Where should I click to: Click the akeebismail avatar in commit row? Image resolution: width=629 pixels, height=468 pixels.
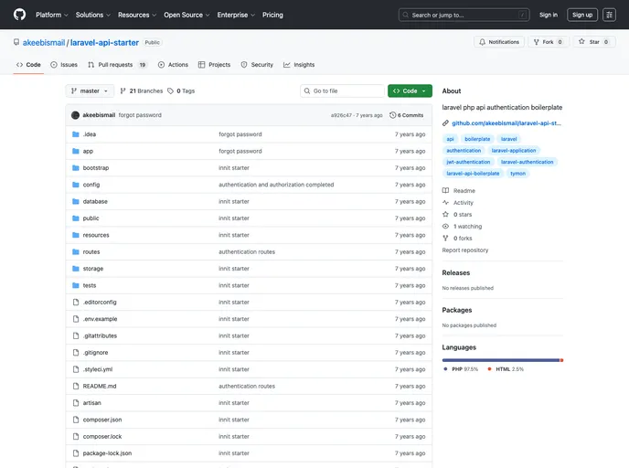pos(75,115)
